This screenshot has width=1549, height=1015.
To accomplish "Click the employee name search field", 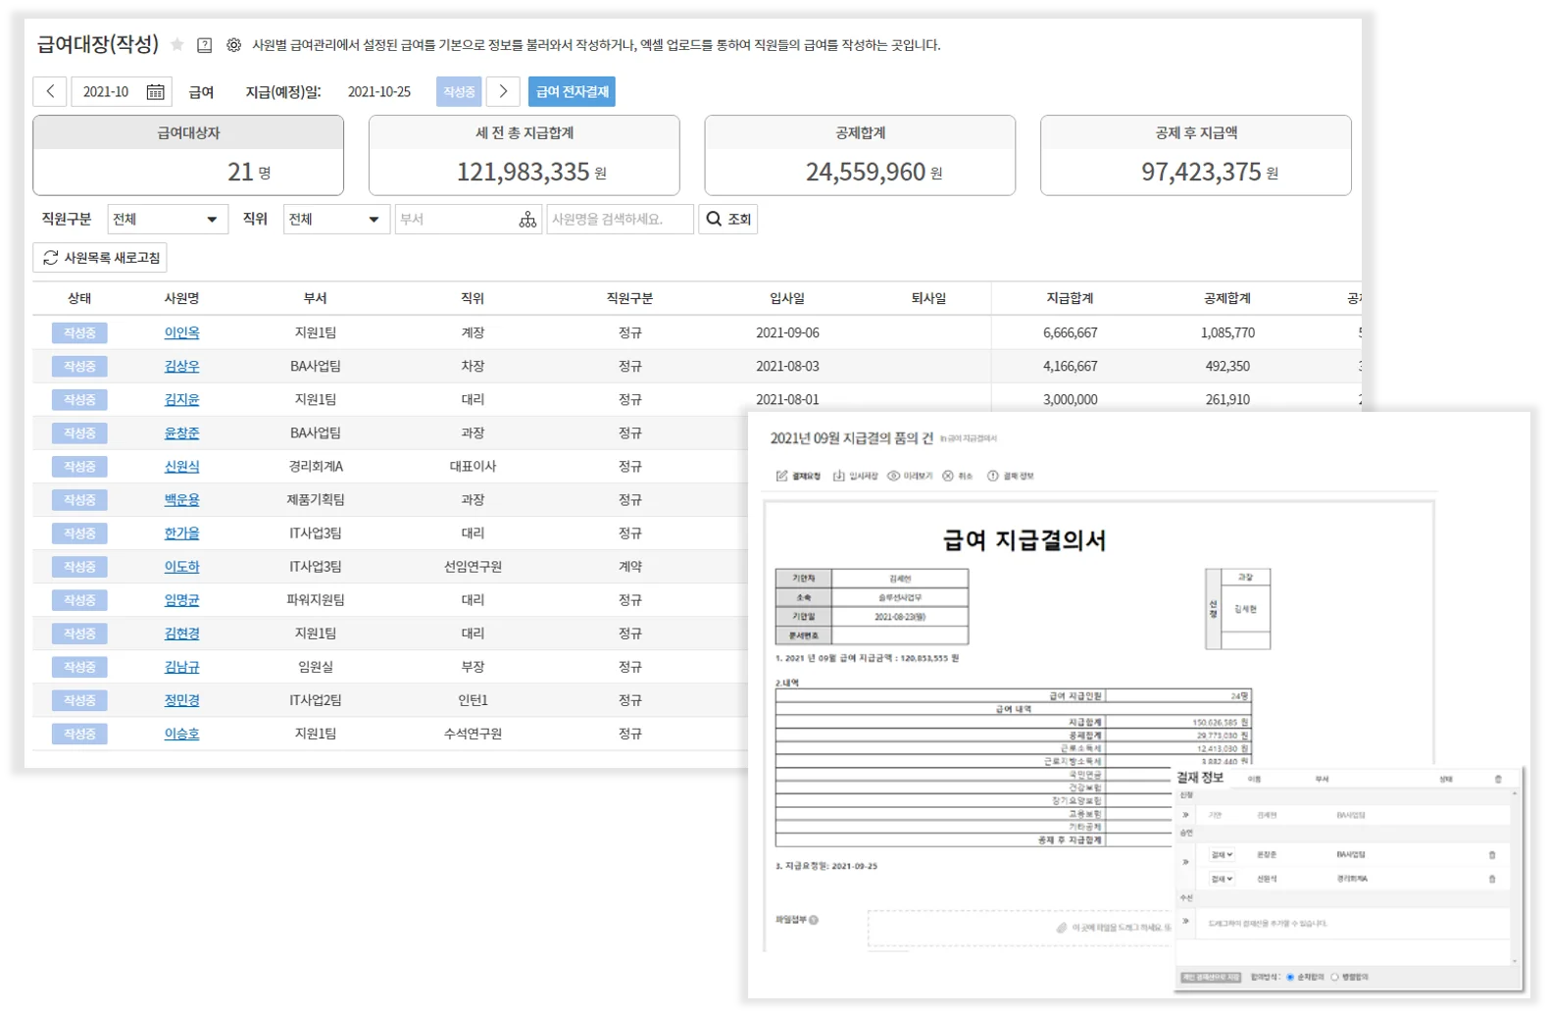I will pos(620,220).
